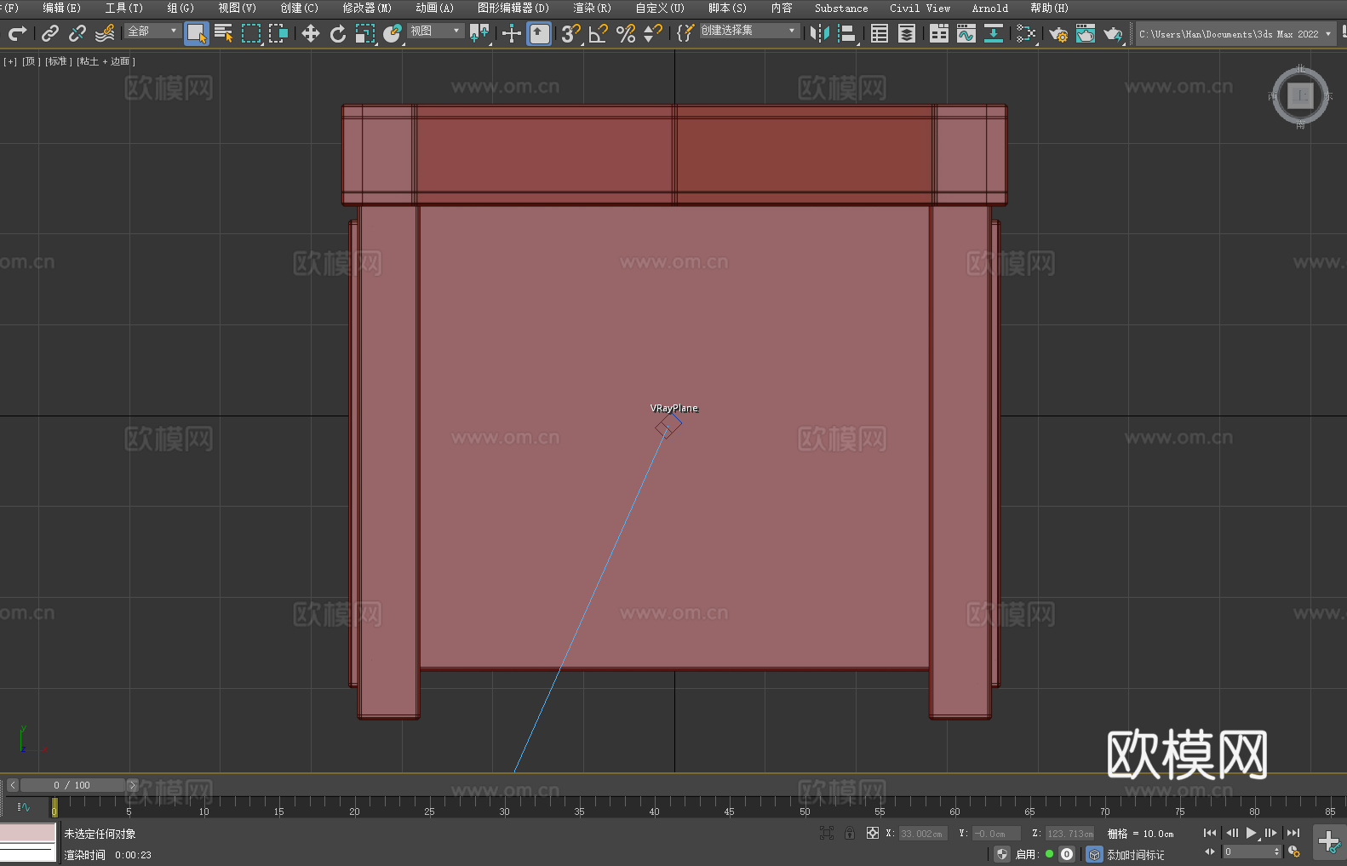Open the Layer Explorer icon
The image size is (1347, 866).
click(907, 34)
